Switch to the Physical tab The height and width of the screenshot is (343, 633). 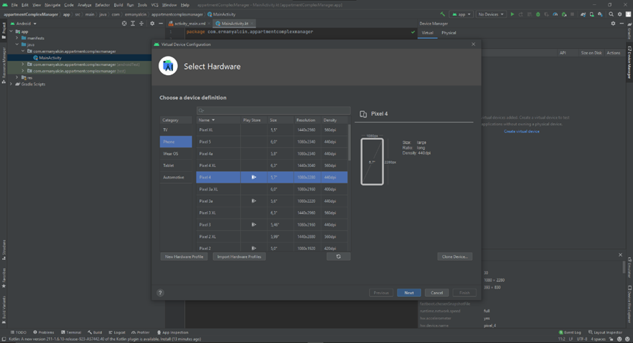point(449,33)
